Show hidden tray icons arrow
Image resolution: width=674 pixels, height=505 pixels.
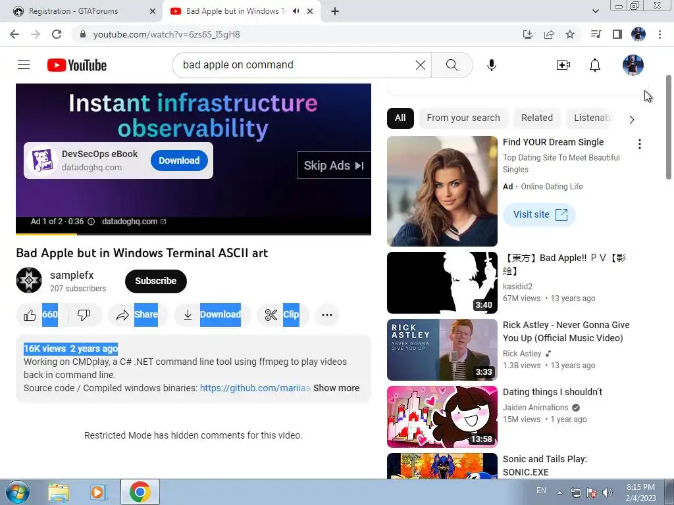tap(559, 493)
